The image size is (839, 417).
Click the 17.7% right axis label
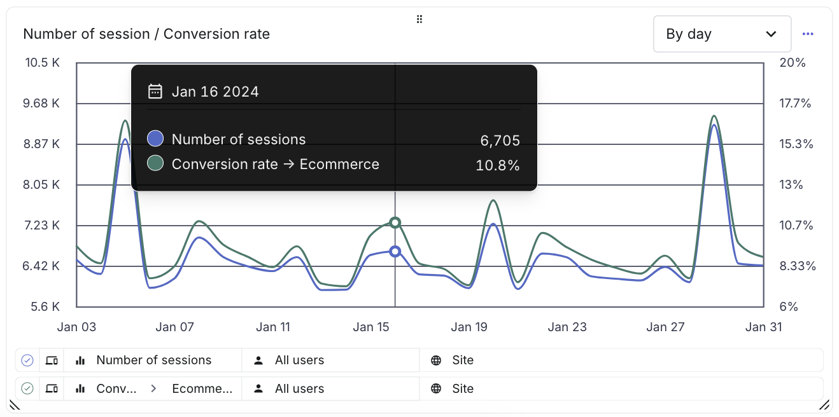[796, 104]
